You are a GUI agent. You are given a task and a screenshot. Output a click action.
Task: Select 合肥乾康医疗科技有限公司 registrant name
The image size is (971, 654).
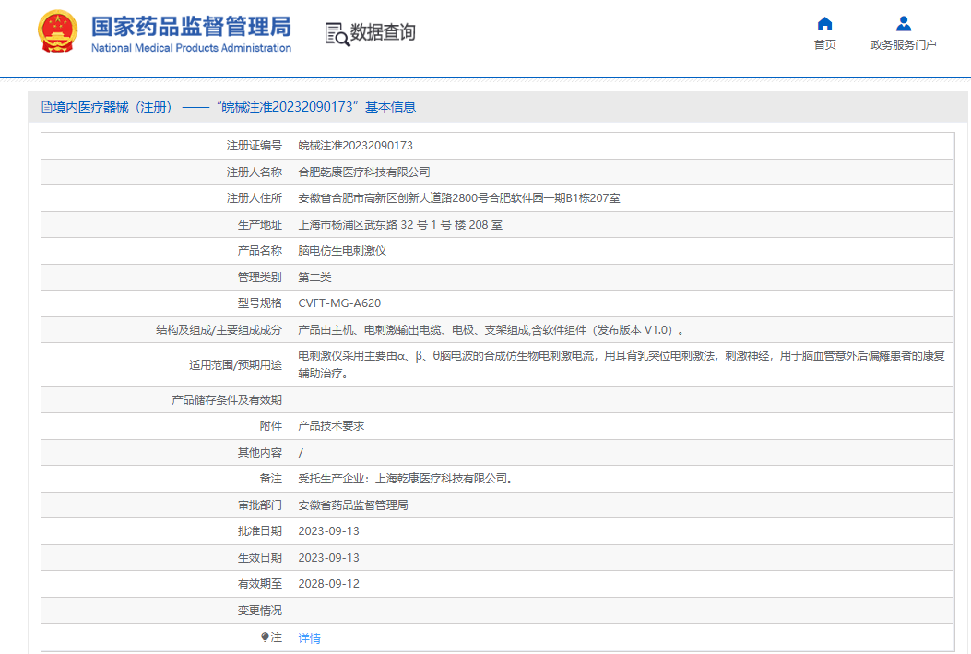(x=364, y=172)
